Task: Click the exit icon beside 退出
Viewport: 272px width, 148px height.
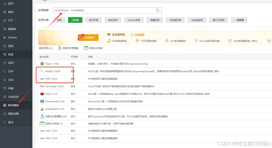Action: (5, 122)
